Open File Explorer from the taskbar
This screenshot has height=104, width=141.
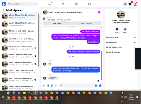(25, 93)
